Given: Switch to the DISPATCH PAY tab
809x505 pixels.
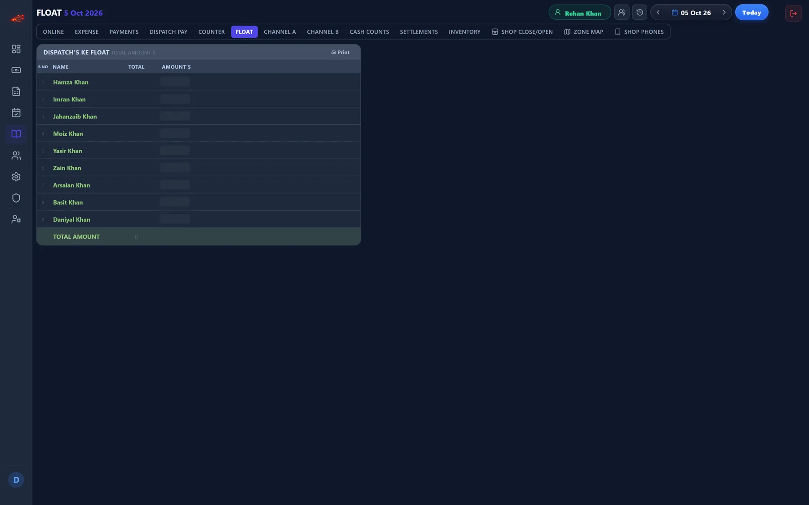Looking at the screenshot, I should [x=169, y=32].
